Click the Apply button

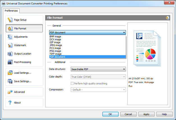(146, 114)
